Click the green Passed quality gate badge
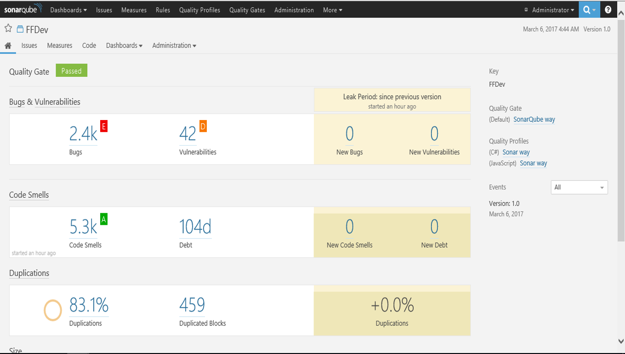The height and width of the screenshot is (354, 625). tap(71, 71)
